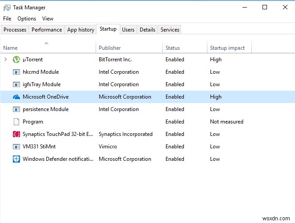This screenshot has width=295, height=223.
Task: Select the igfxTray Module entry
Action: pyautogui.click(x=41, y=84)
